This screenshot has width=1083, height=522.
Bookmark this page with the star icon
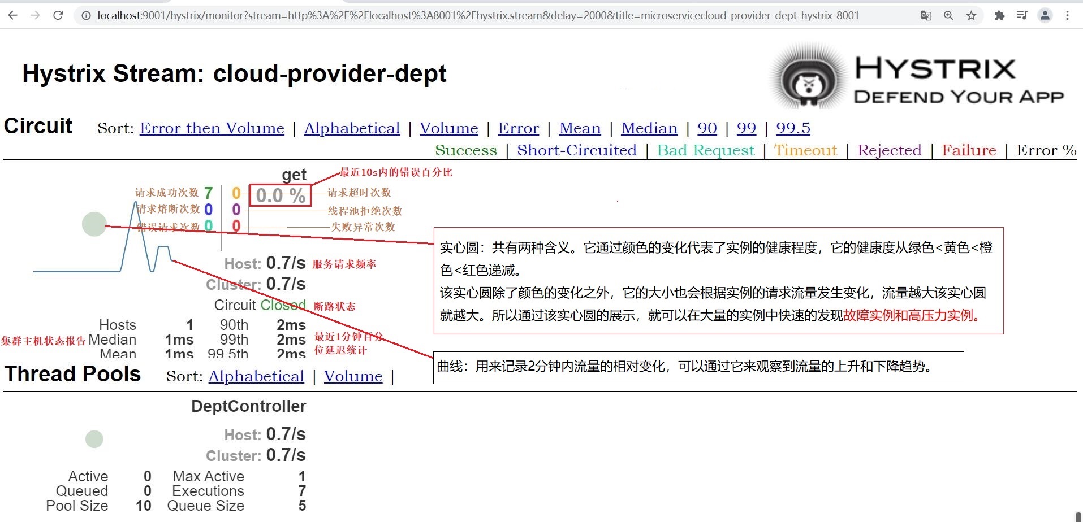point(972,16)
